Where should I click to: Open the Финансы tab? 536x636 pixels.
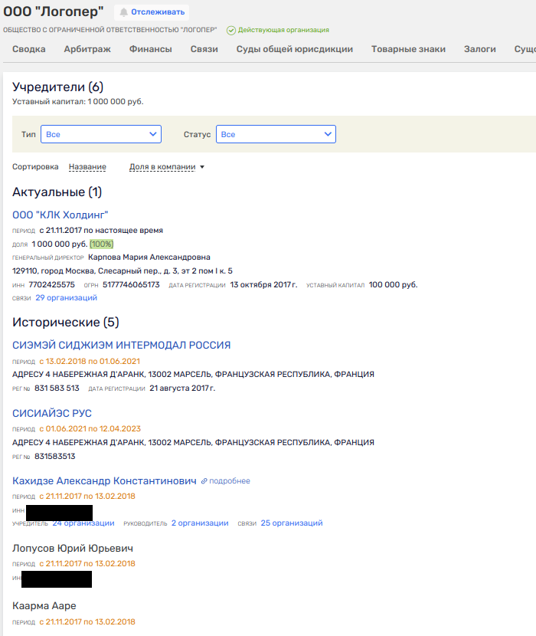click(150, 49)
